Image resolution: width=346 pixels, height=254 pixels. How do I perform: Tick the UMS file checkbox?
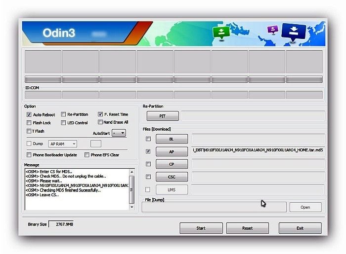(148, 189)
